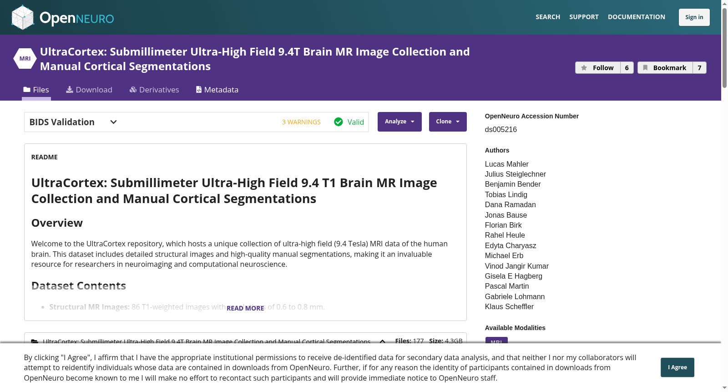Viewport: 728px width, 392px height.
Task: Click the open folder icon in file tree
Action: click(35, 341)
